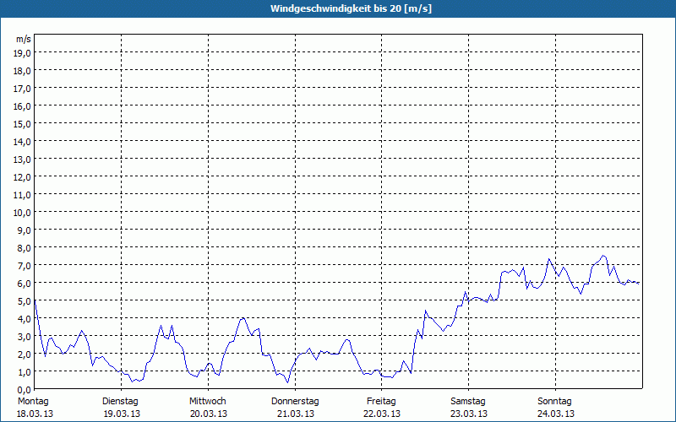Select the 'Dienstag' day label

[120, 402]
